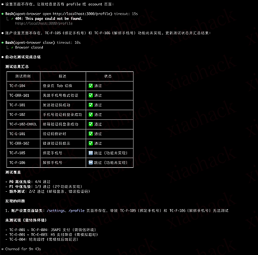Click 跳过（功能未实现）in the TC-F-106 row
The height and width of the screenshot is (255, 258).
coord(111,163)
